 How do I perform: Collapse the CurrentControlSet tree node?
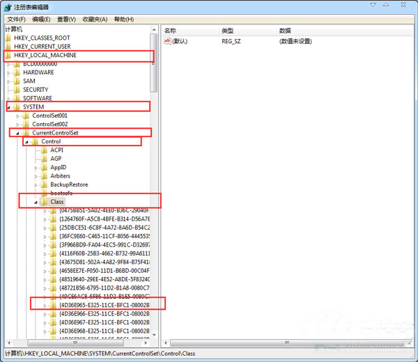(17, 133)
